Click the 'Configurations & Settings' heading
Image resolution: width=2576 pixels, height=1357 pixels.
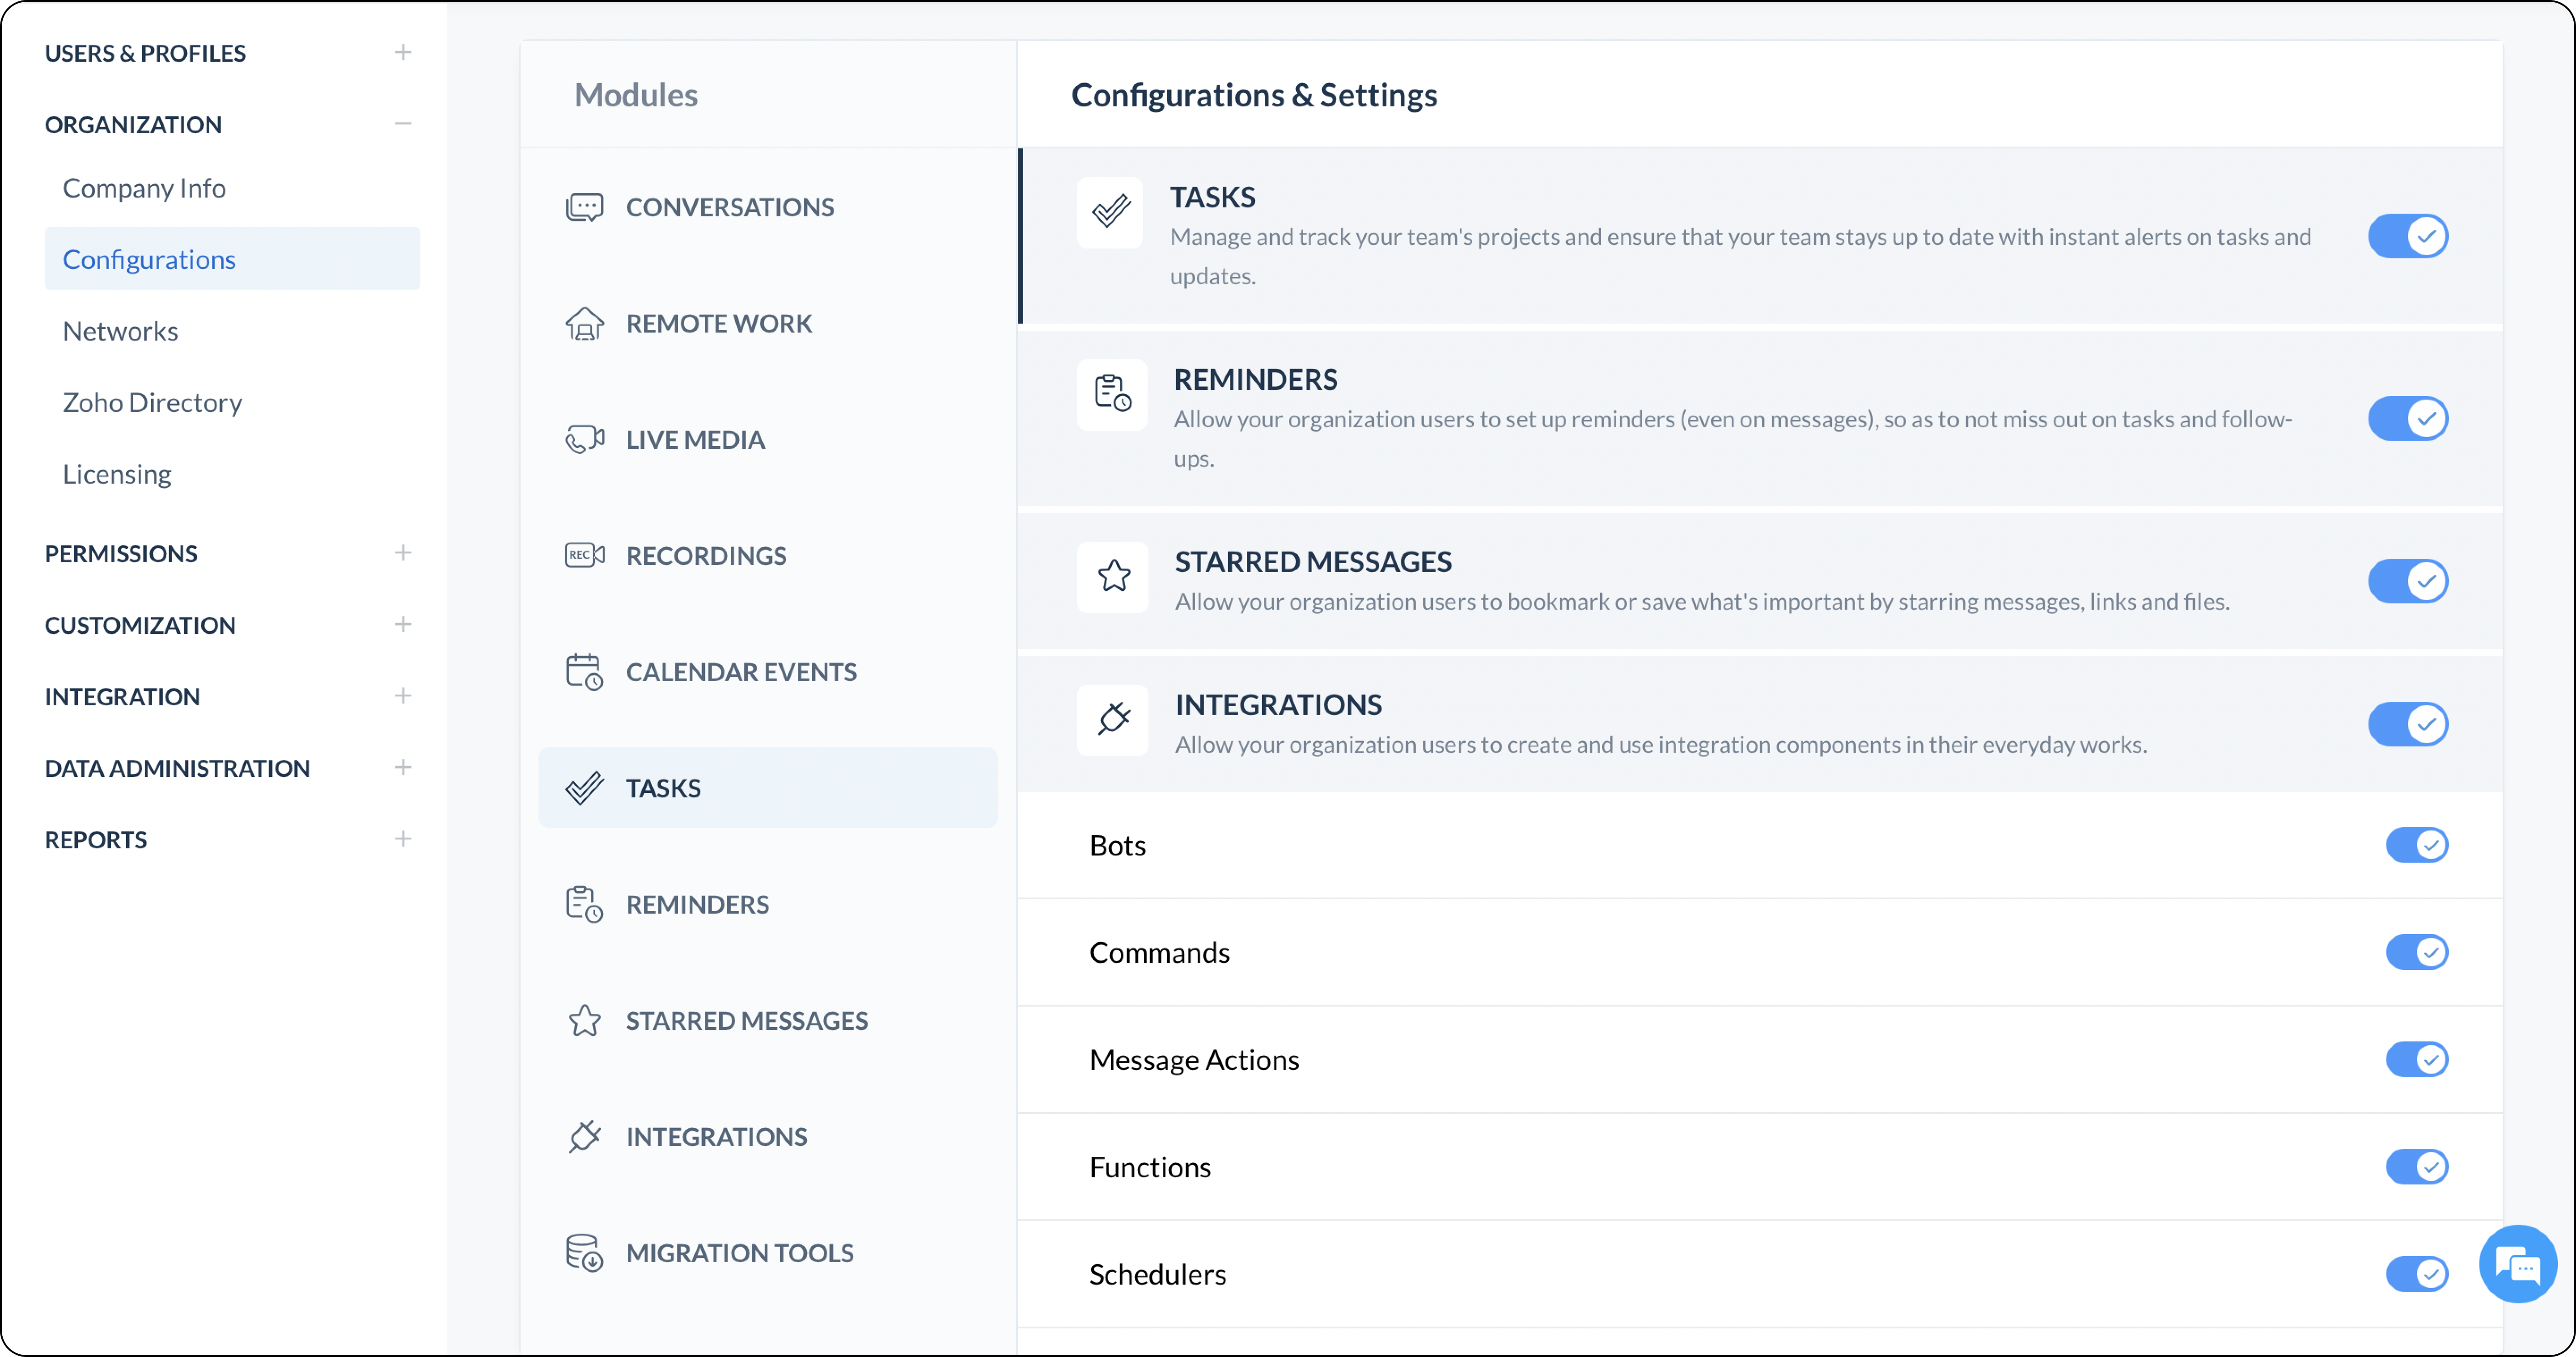(1254, 95)
